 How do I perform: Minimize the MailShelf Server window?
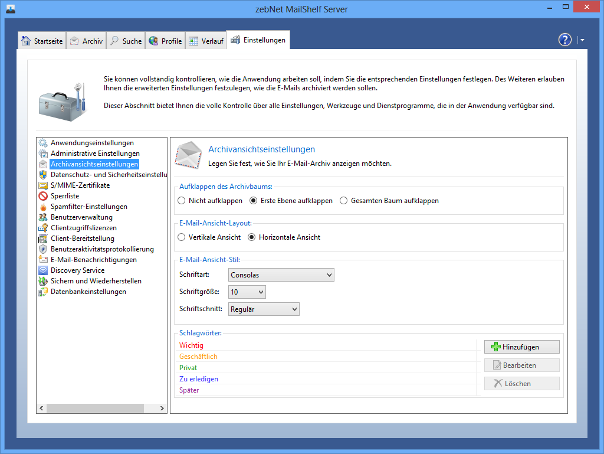[x=550, y=7]
